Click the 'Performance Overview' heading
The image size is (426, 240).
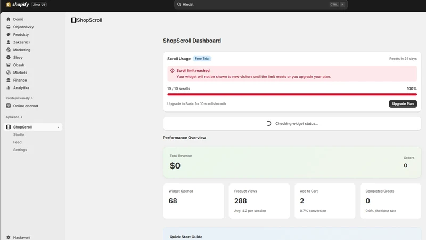click(184, 138)
